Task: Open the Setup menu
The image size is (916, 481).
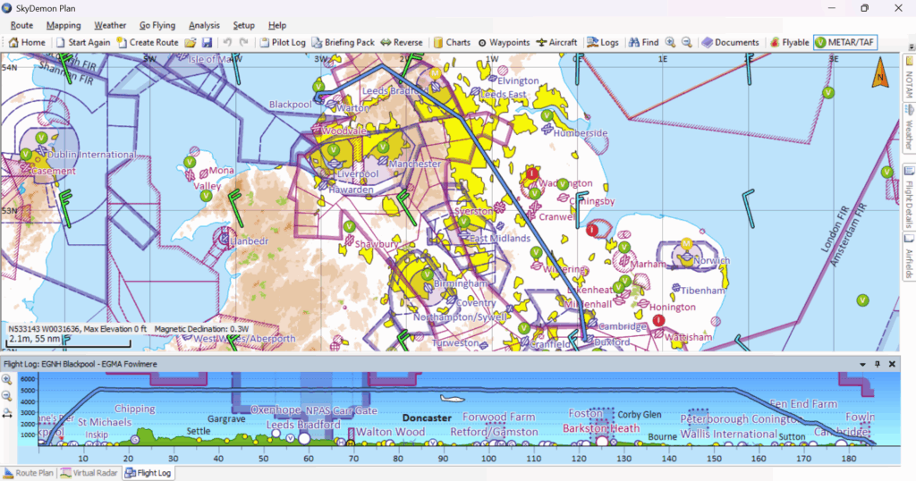Action: [243, 25]
